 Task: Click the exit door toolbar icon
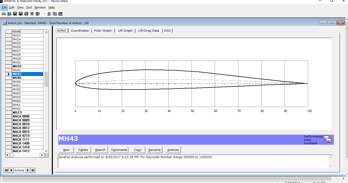(38, 14)
